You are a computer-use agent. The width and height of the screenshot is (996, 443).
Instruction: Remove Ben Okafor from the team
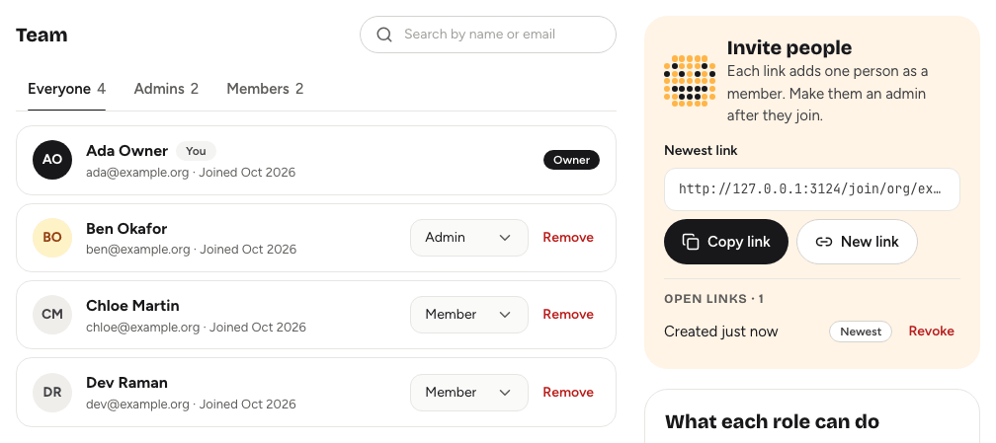(x=568, y=238)
